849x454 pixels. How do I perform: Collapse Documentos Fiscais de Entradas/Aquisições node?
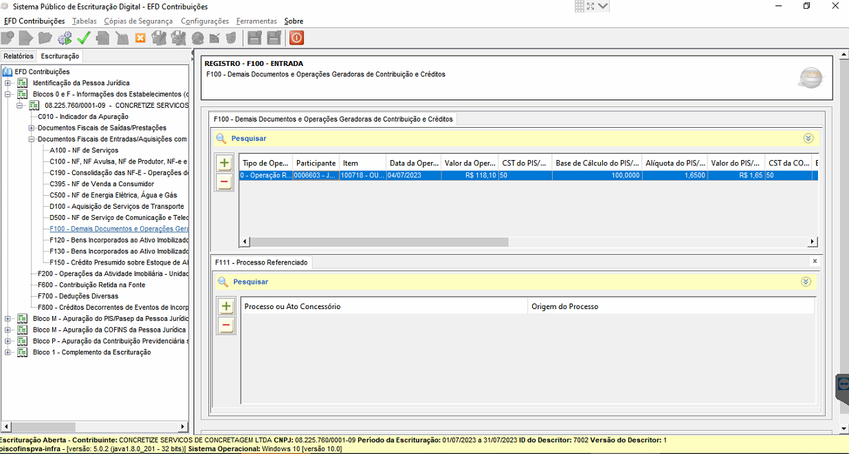[x=32, y=139]
